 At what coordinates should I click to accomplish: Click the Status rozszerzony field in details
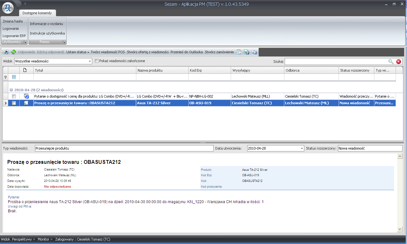370,148
